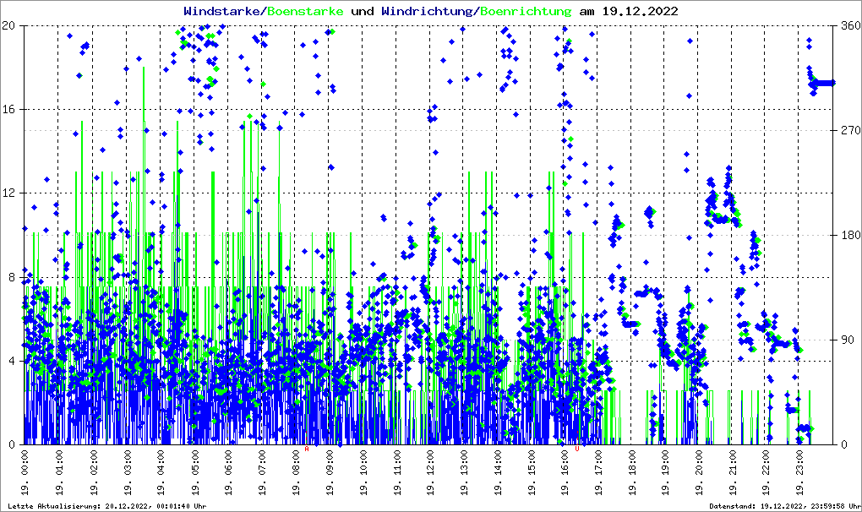The height and width of the screenshot is (512, 862).
Task: Click the red 0 marker near 16:00
Action: (577, 449)
